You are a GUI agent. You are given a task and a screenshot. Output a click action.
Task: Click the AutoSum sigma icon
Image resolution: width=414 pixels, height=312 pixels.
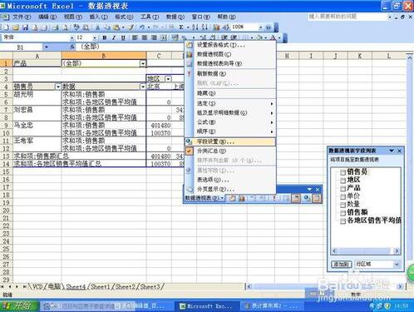pos(181,27)
